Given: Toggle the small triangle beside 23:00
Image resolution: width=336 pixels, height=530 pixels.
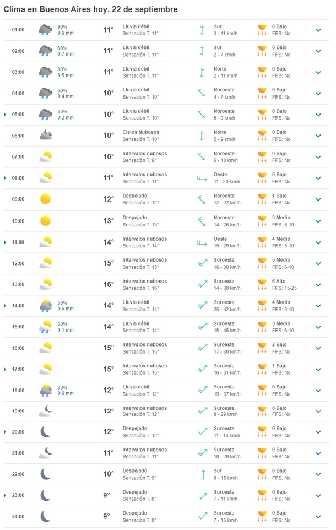Looking at the screenshot, I should coord(6,495).
